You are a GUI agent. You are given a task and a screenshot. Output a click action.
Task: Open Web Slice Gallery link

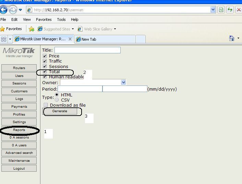(95, 29)
